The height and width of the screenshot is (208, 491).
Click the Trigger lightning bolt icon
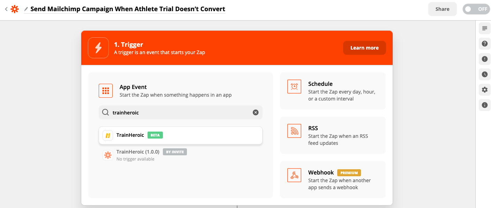pyautogui.click(x=98, y=48)
